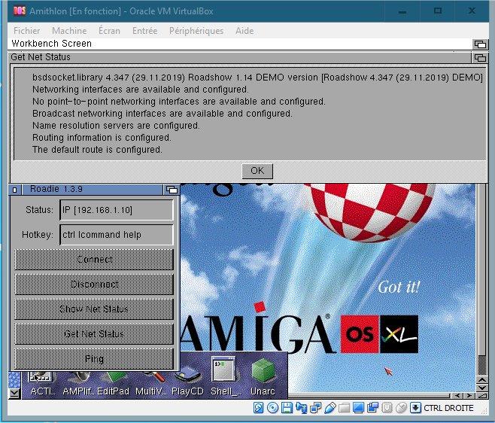The height and width of the screenshot is (423, 495).
Task: Click the recording status icon
Action: coord(372,408)
